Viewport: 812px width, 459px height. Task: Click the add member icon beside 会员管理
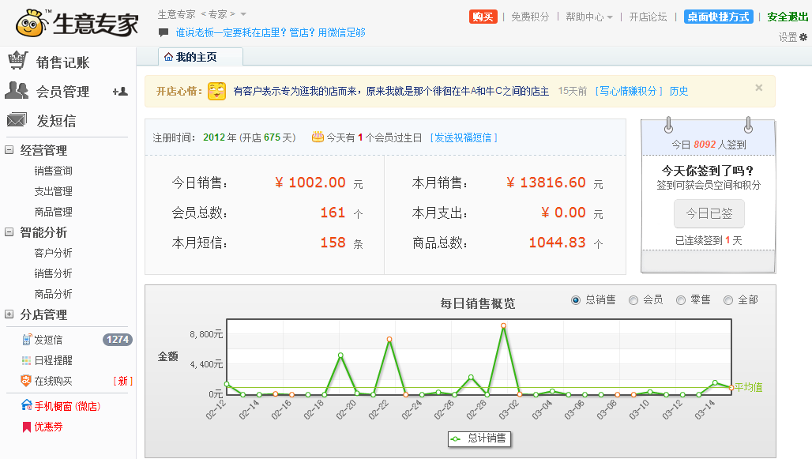click(x=120, y=92)
